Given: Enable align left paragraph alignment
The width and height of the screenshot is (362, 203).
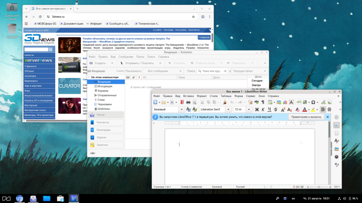Looking at the screenshot, I should 322,110.
